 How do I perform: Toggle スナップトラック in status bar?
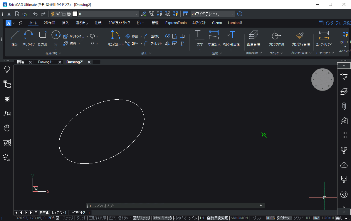[162, 218]
